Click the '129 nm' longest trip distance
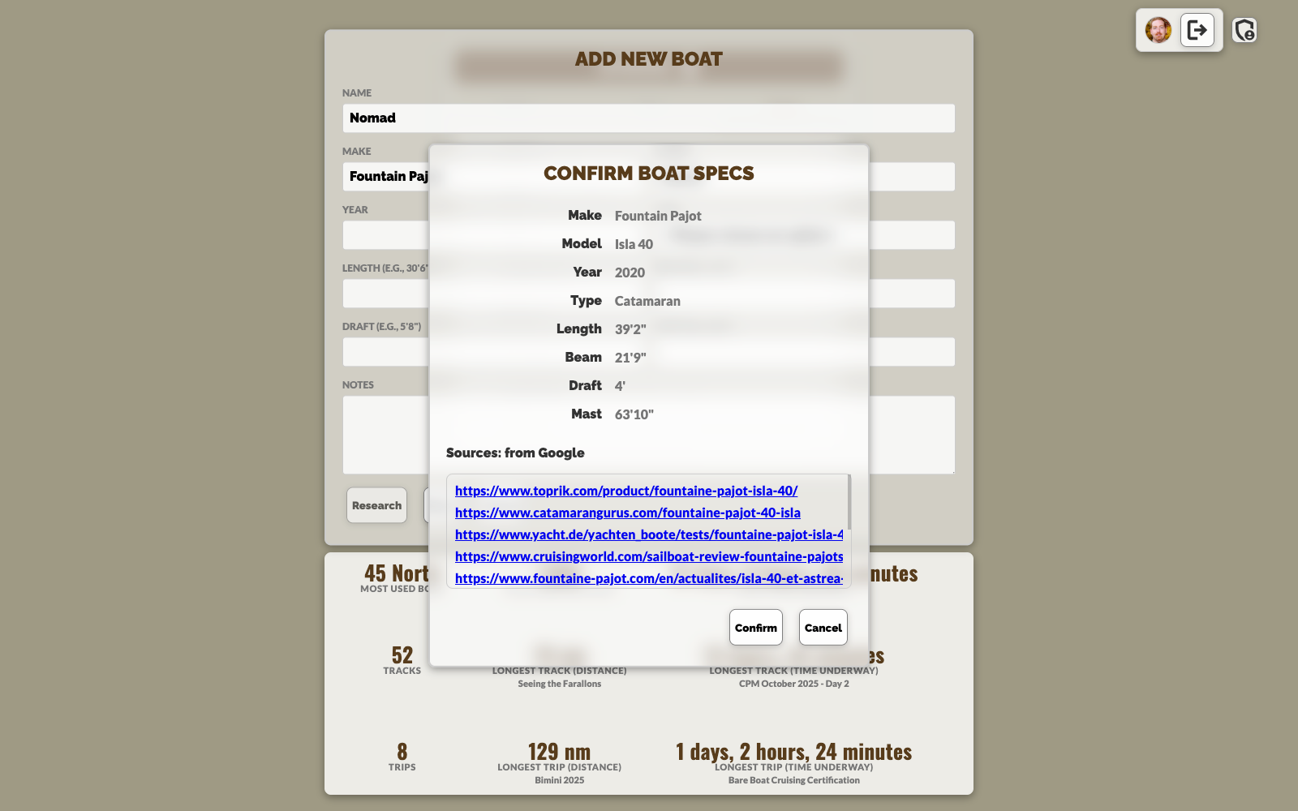The width and height of the screenshot is (1298, 811). tap(559, 752)
